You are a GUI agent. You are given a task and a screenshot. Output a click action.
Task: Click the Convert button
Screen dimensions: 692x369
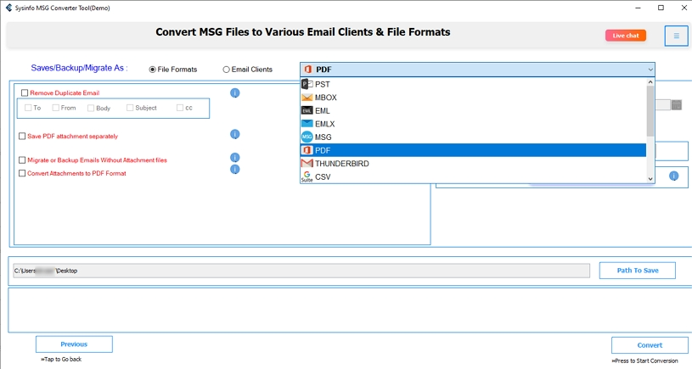click(650, 345)
